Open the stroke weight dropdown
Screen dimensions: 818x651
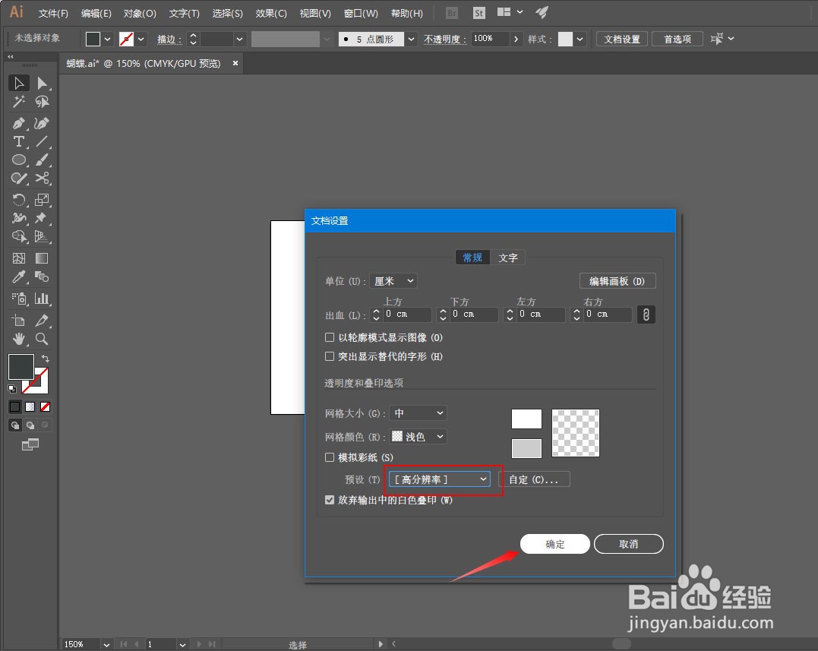[x=239, y=40]
